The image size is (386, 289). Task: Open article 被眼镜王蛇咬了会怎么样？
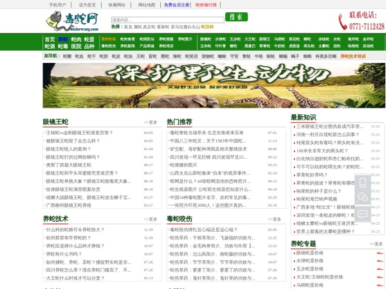pyautogui.click(x=73, y=141)
